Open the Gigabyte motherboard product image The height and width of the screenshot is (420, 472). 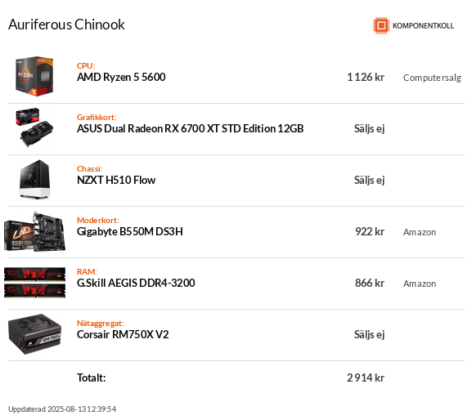coord(34,231)
